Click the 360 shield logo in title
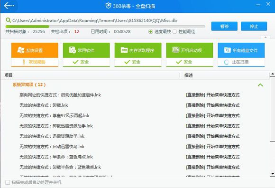Image resolution: width=275 pixels, height=188 pixels. (108, 6)
